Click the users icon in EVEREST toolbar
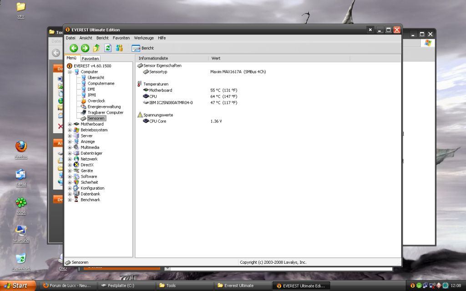This screenshot has height=291, width=466. pyautogui.click(x=120, y=48)
